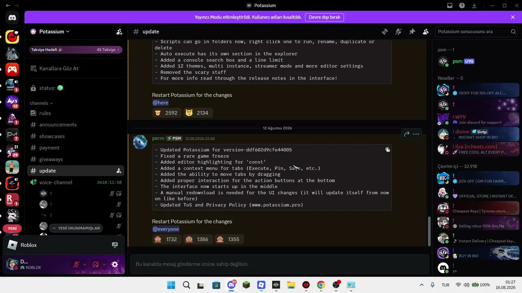
Task: Focus the Potassium server search box
Action: 477,32
